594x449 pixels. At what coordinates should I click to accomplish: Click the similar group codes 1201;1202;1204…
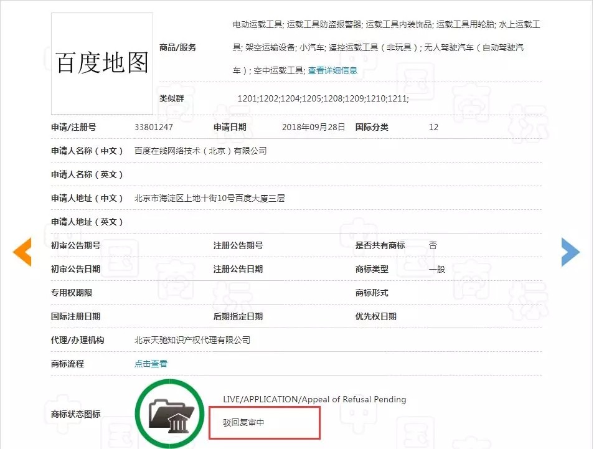[x=323, y=98]
